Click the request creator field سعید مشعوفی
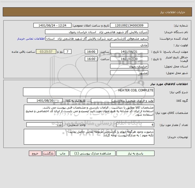Image resolution: width=195 pixels, height=188 pixels. tap(97, 38)
